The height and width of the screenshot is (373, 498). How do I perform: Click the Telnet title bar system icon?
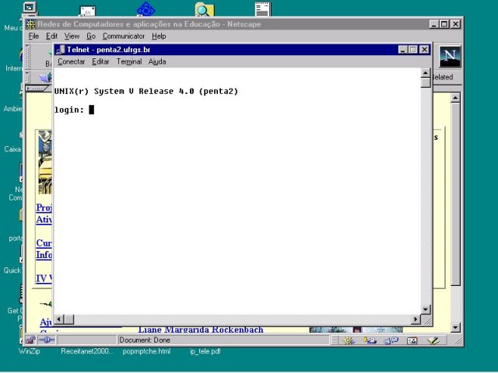tap(60, 50)
